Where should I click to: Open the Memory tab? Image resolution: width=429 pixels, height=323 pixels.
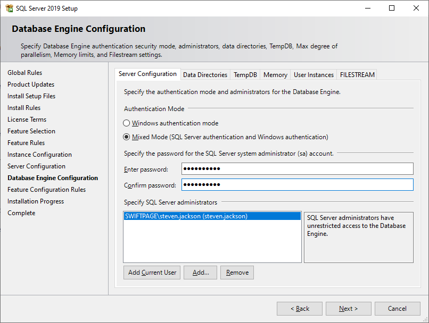[x=275, y=75]
